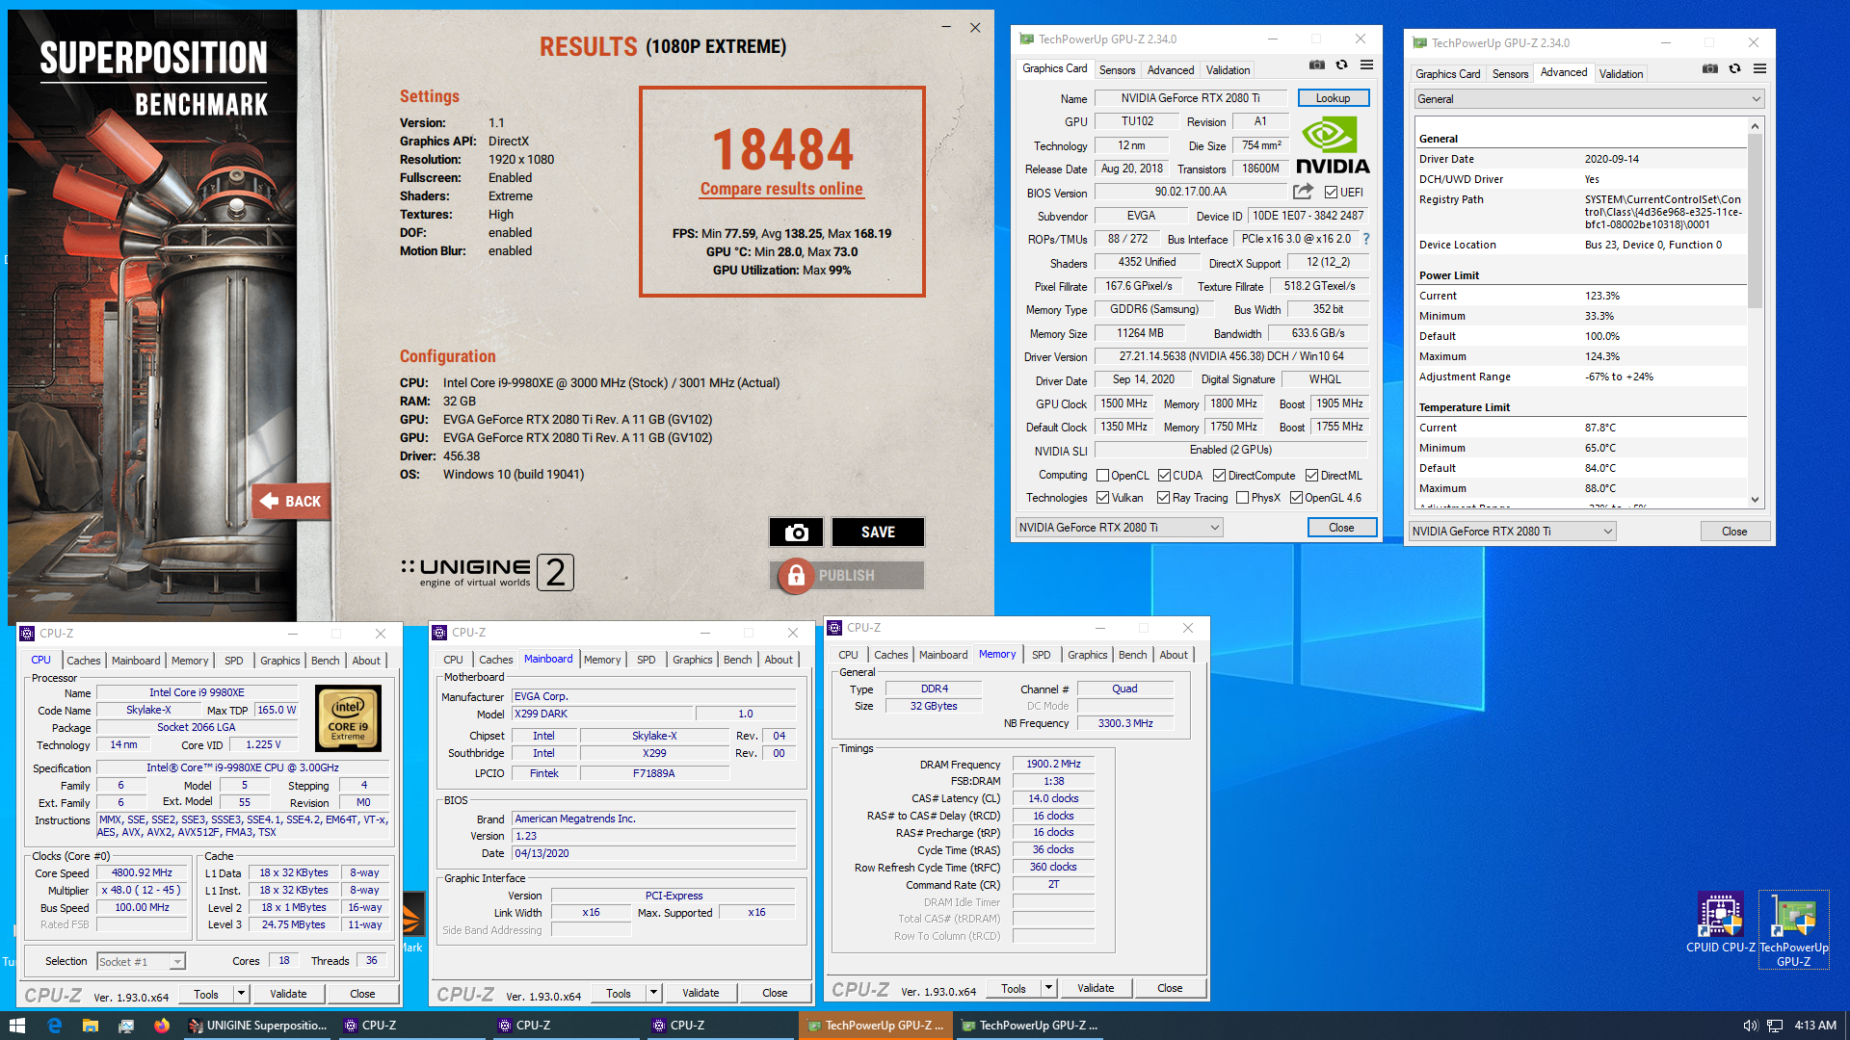Screen dimensions: 1850x1040
Task: Click the GPU Name field in GPU-Z
Action: coord(1190,98)
